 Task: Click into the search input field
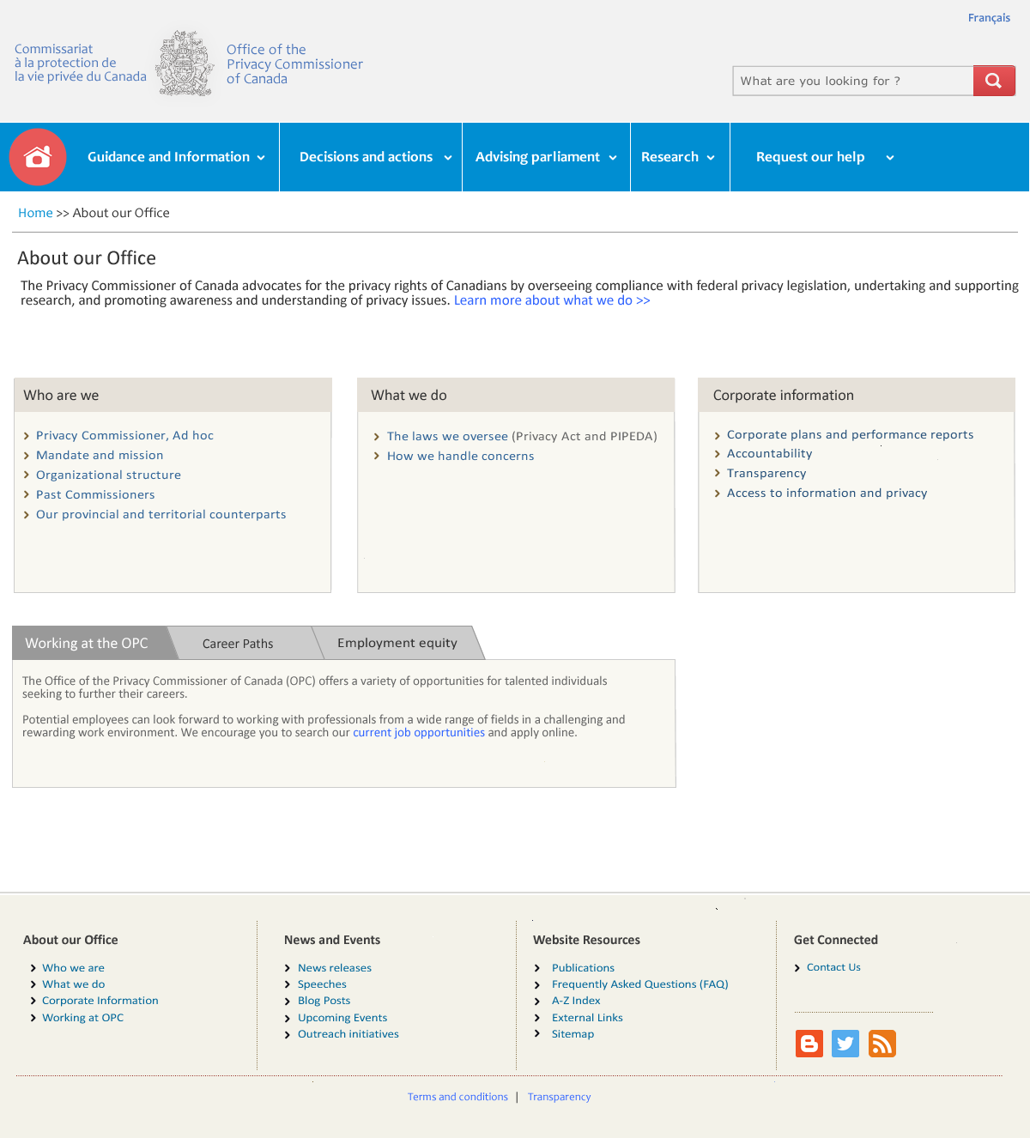(x=852, y=81)
